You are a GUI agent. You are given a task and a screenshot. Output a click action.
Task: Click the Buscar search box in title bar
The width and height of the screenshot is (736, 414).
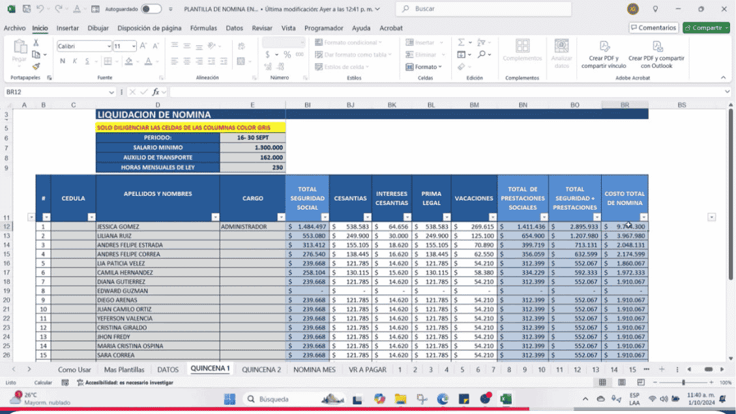(x=484, y=9)
